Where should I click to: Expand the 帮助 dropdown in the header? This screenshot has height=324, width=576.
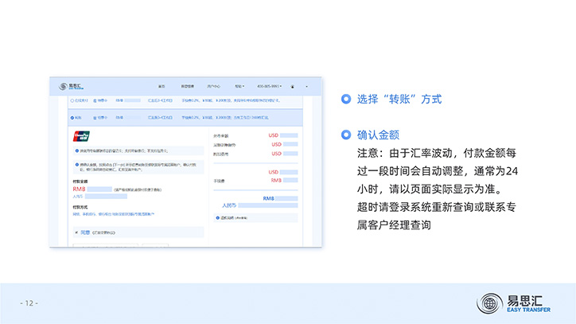coord(239,85)
